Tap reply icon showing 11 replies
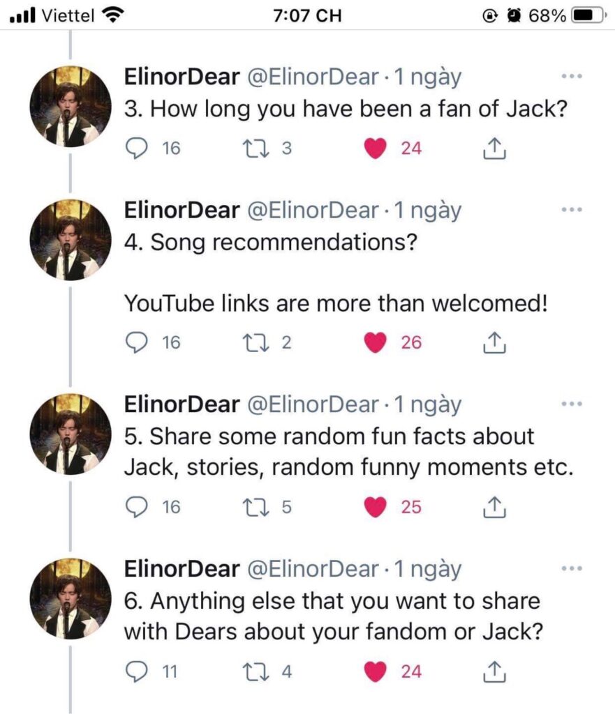The height and width of the screenshot is (714, 615). [x=136, y=671]
